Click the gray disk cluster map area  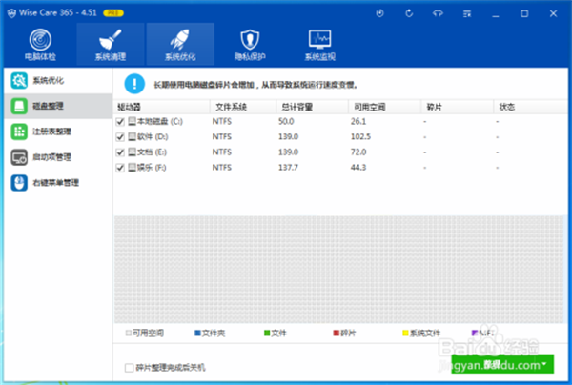[x=339, y=270]
